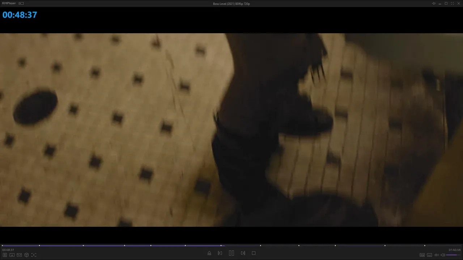Image resolution: width=463 pixels, height=260 pixels.
Task: Maximize the KMPlayer window
Action: 446,3
